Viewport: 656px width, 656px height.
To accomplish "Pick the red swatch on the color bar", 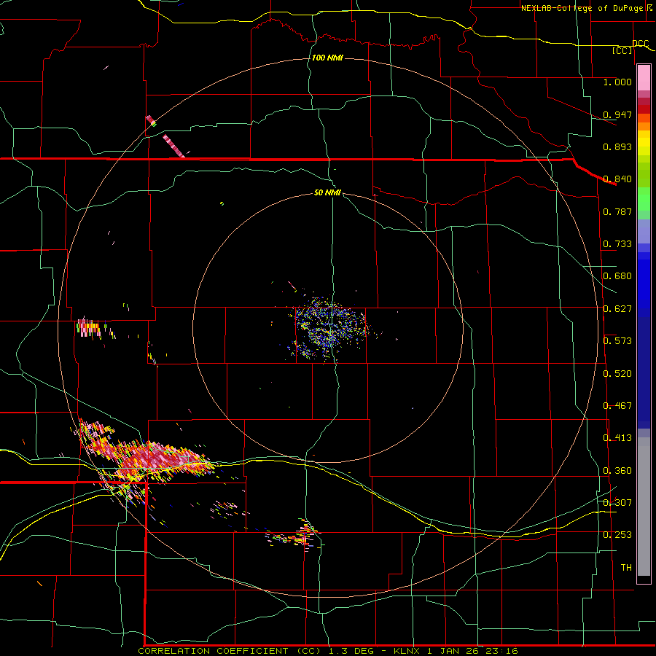I will coord(644,109).
